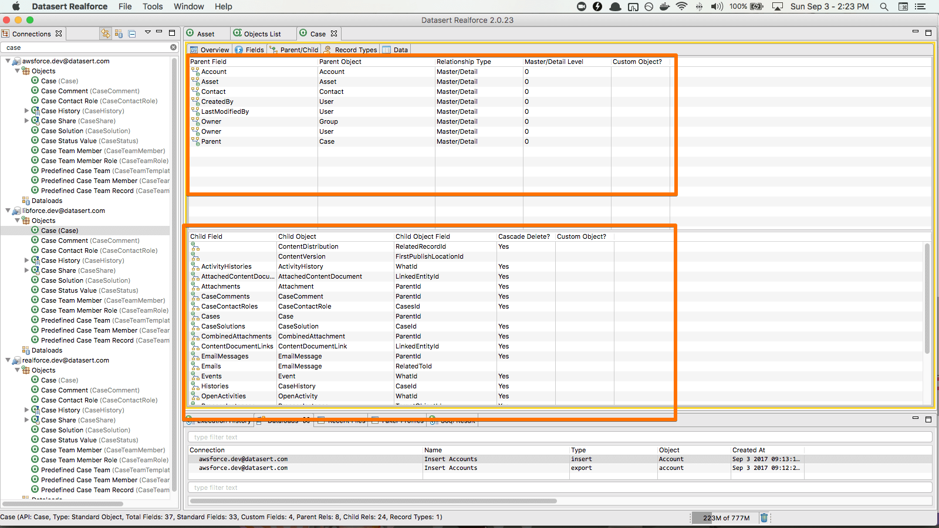Image resolution: width=939 pixels, height=528 pixels.
Task: Click the Collapse All icon in Connections
Action: (132, 33)
